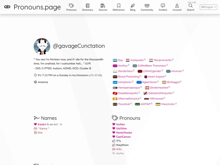This screenshot has height=165, width=220.
Task: Click the Egbertloser flag icon
Action: [x=139, y=82]
